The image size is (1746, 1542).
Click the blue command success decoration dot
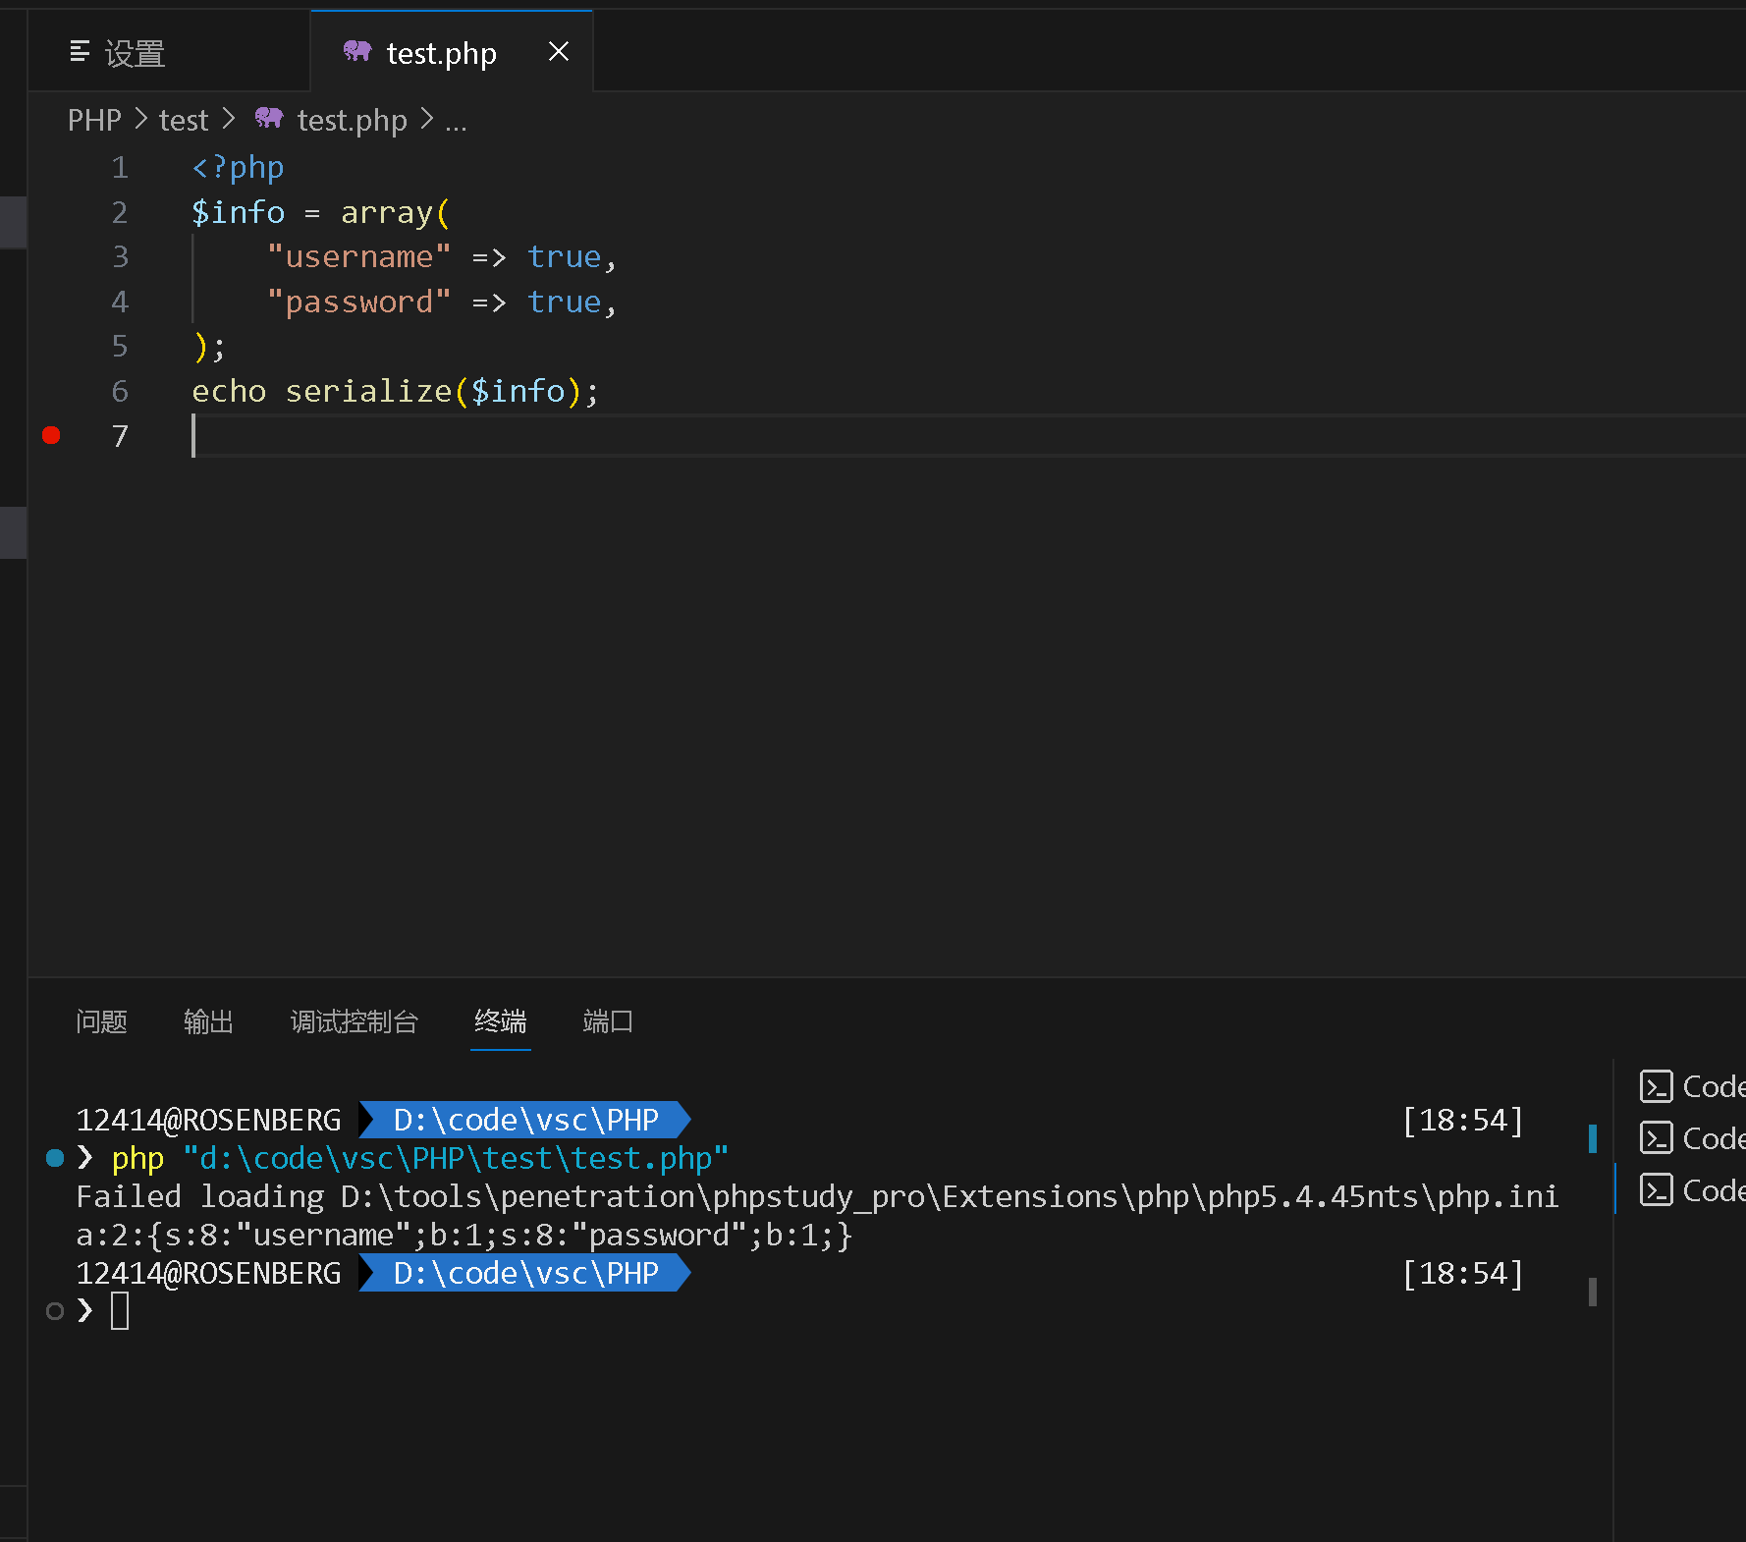(55, 1158)
